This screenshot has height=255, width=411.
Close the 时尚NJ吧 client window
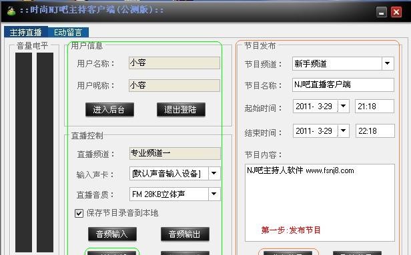pyautogui.click(x=396, y=12)
